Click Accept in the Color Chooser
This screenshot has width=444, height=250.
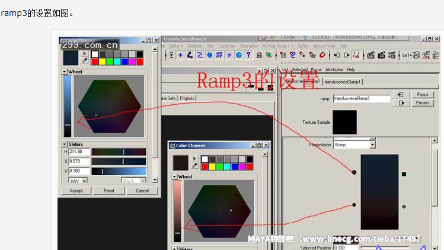[76, 191]
